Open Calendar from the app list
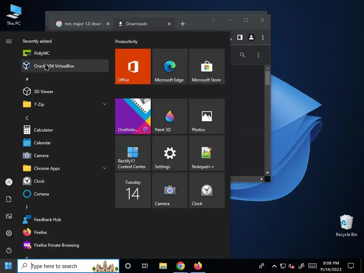This screenshot has width=364, height=273. (65, 143)
